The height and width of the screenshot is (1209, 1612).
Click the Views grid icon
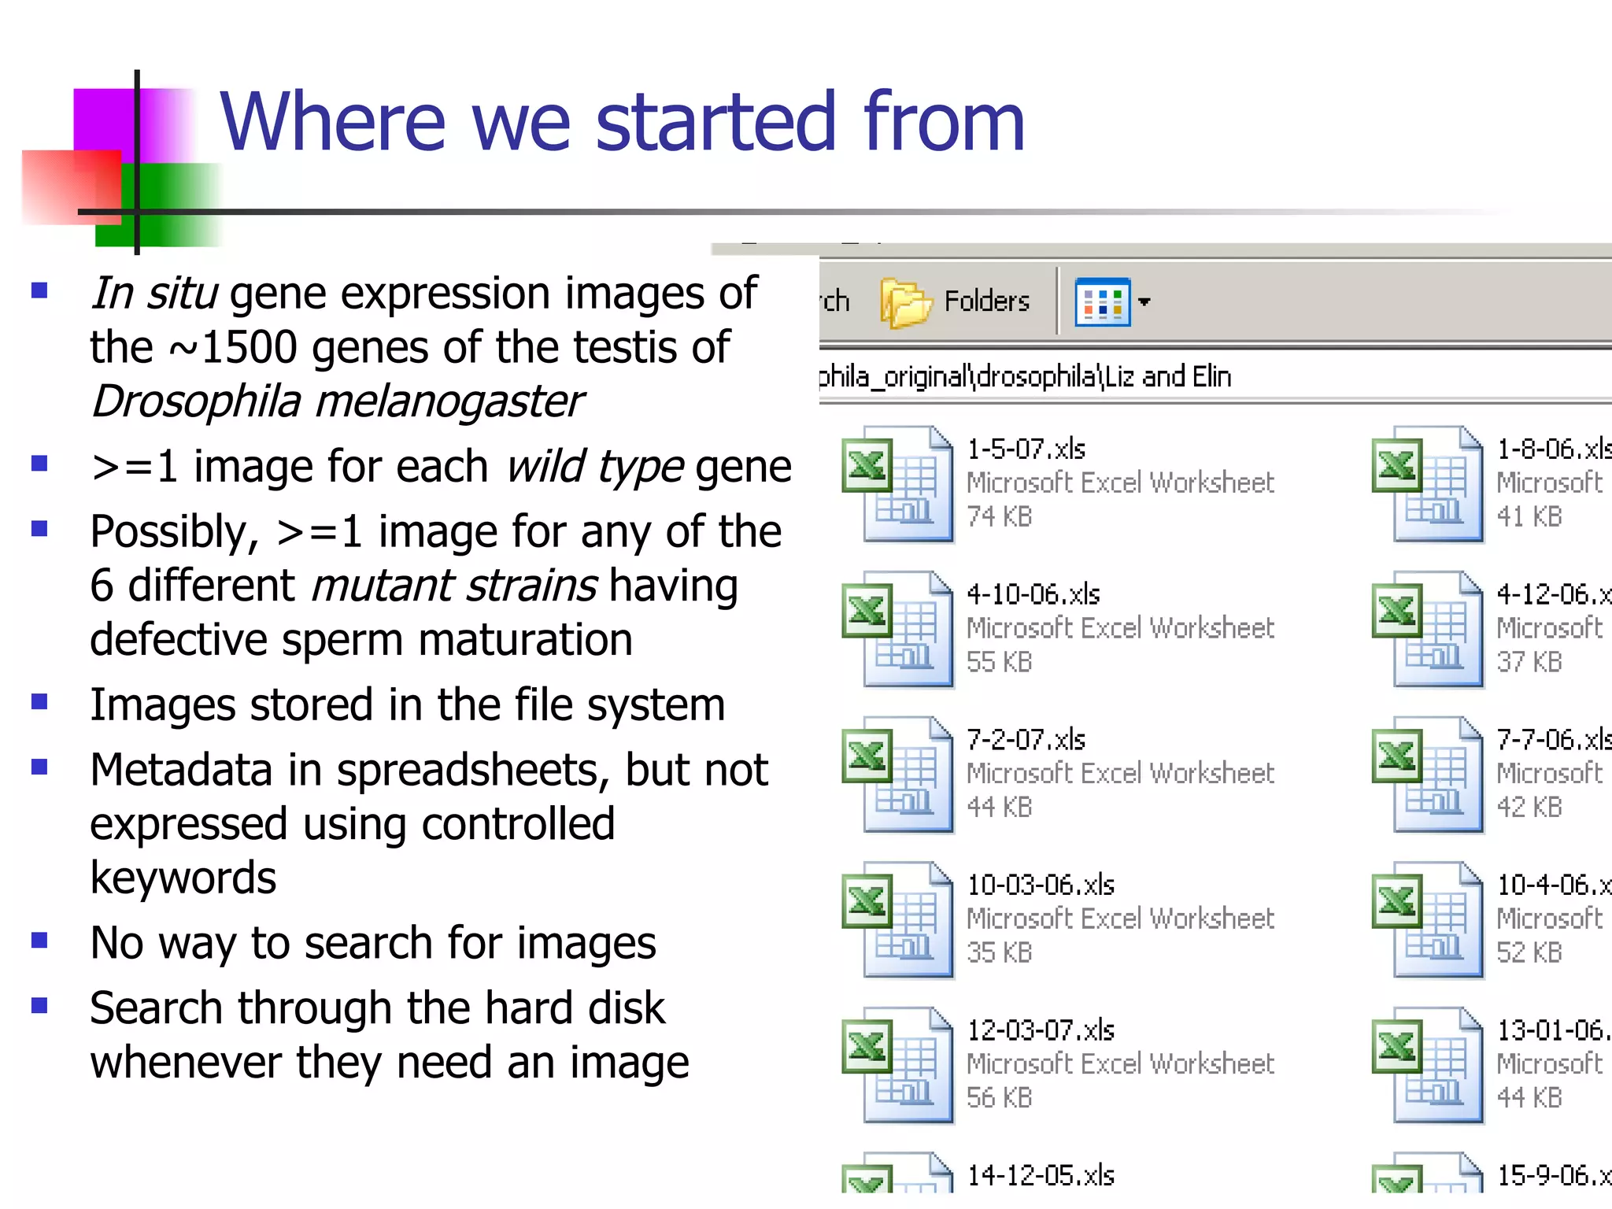pyautogui.click(x=1102, y=301)
